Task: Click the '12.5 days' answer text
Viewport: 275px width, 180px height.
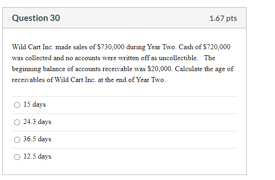Action: click(x=37, y=156)
